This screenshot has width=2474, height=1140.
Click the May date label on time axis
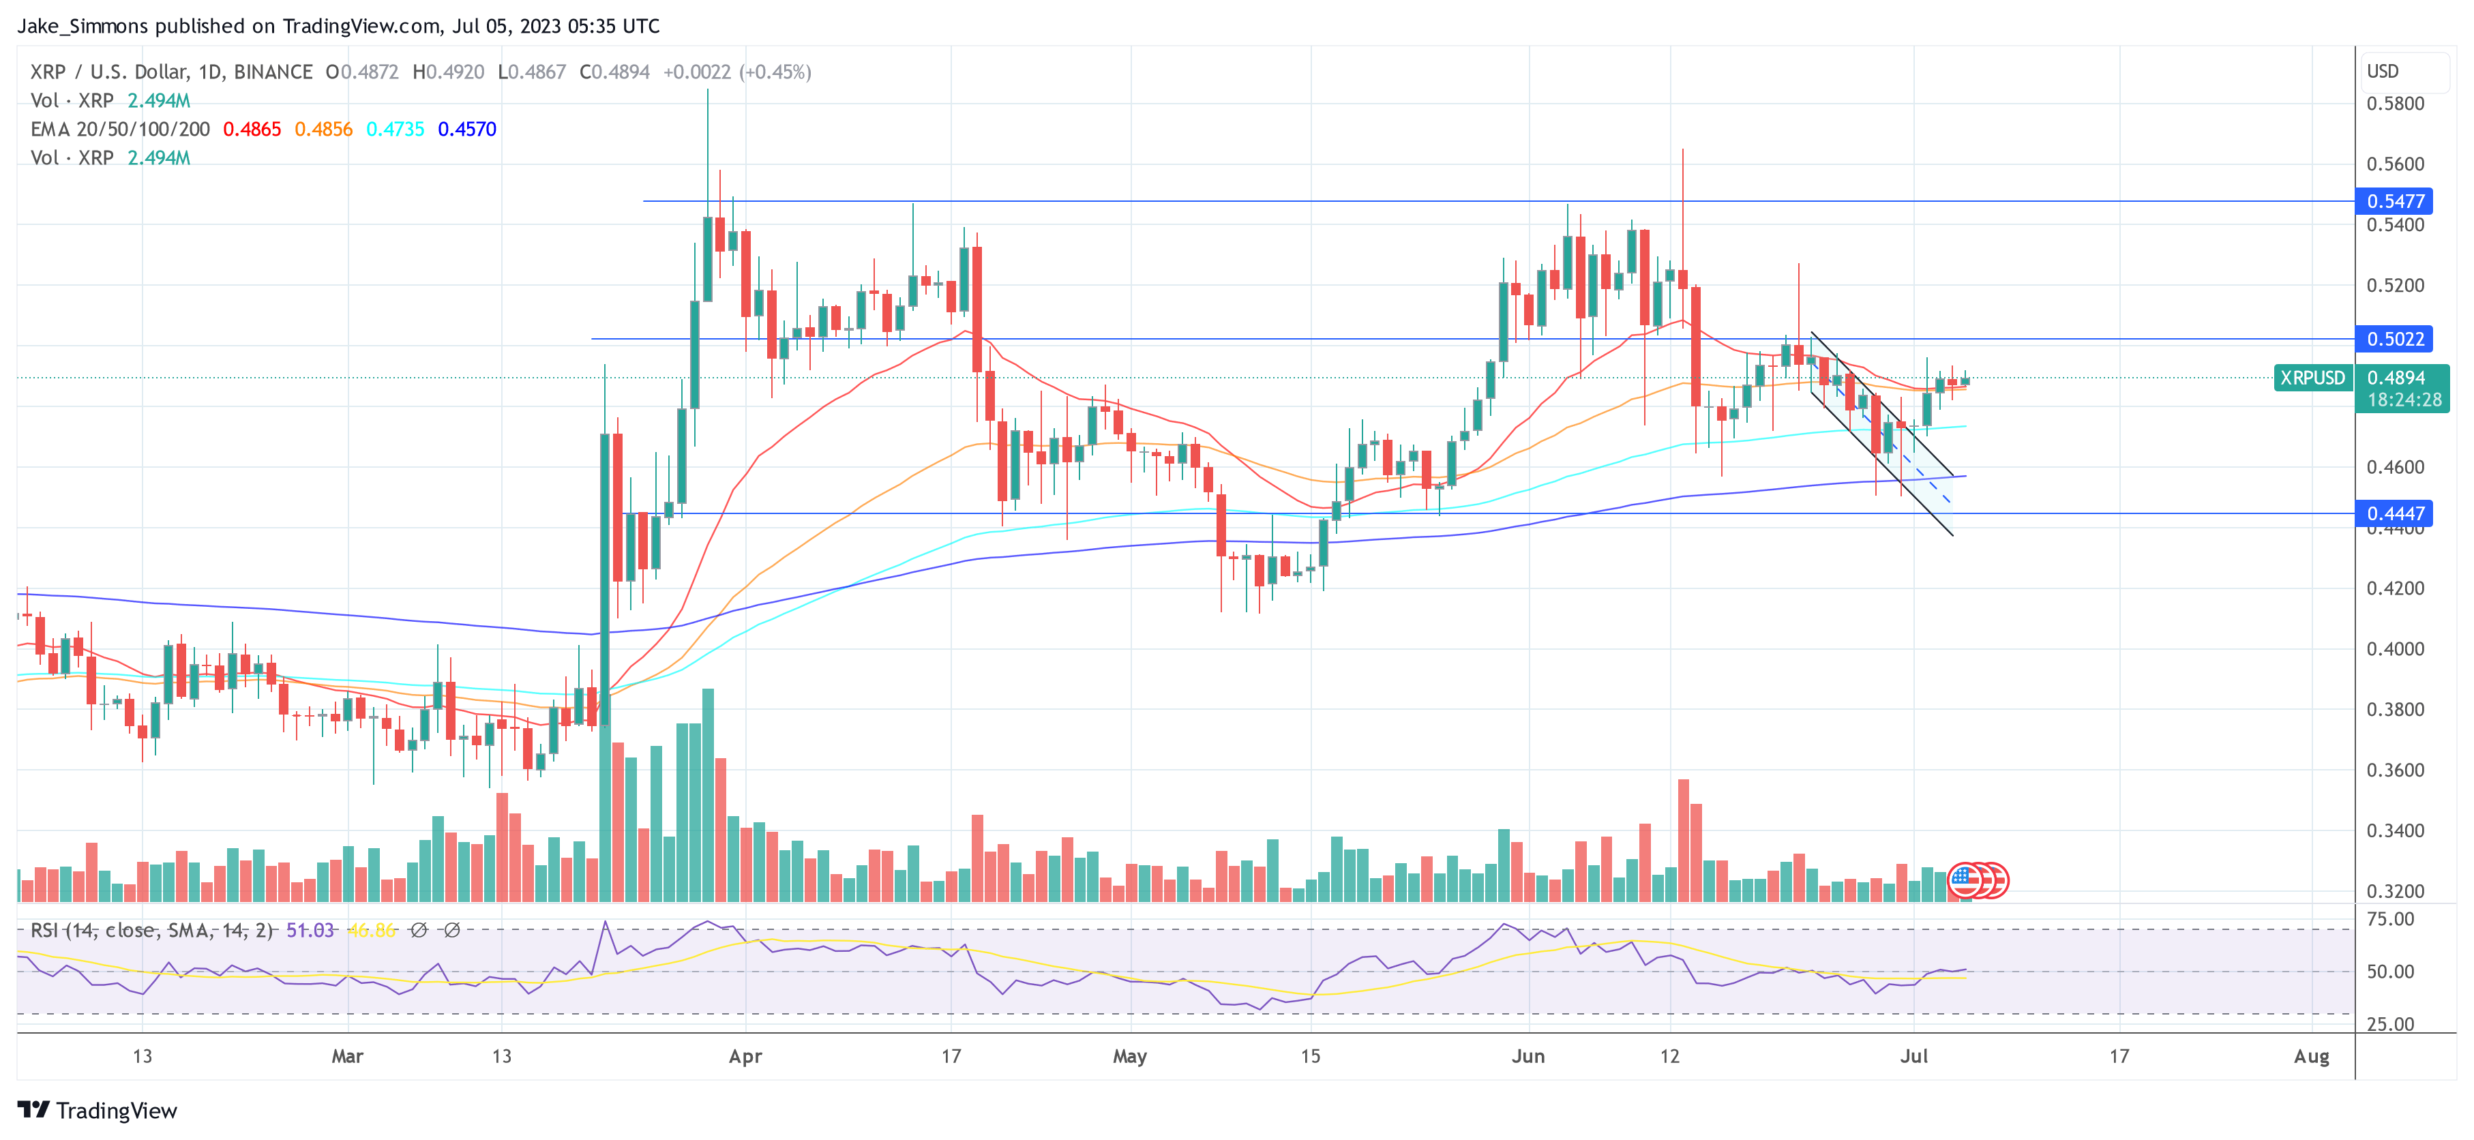coord(1129,1056)
